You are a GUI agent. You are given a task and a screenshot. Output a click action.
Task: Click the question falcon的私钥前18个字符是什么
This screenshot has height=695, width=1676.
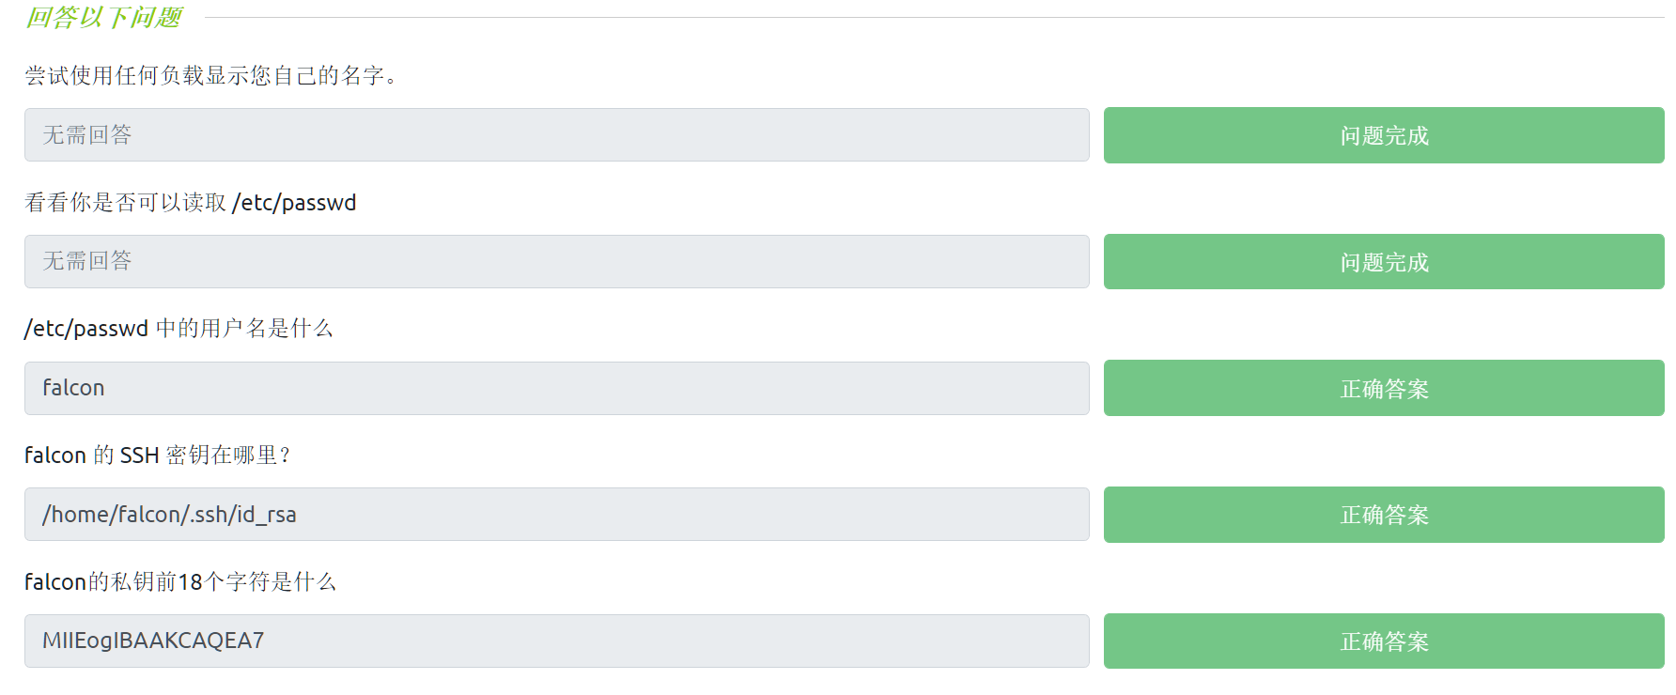coord(179,581)
